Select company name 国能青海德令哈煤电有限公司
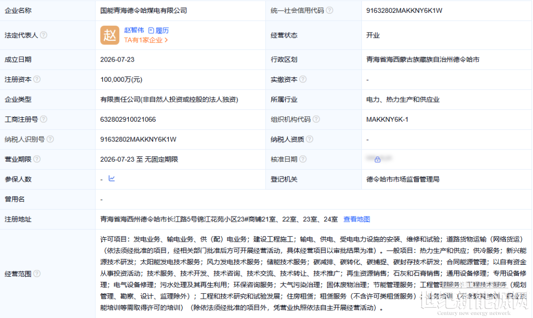 pos(144,10)
